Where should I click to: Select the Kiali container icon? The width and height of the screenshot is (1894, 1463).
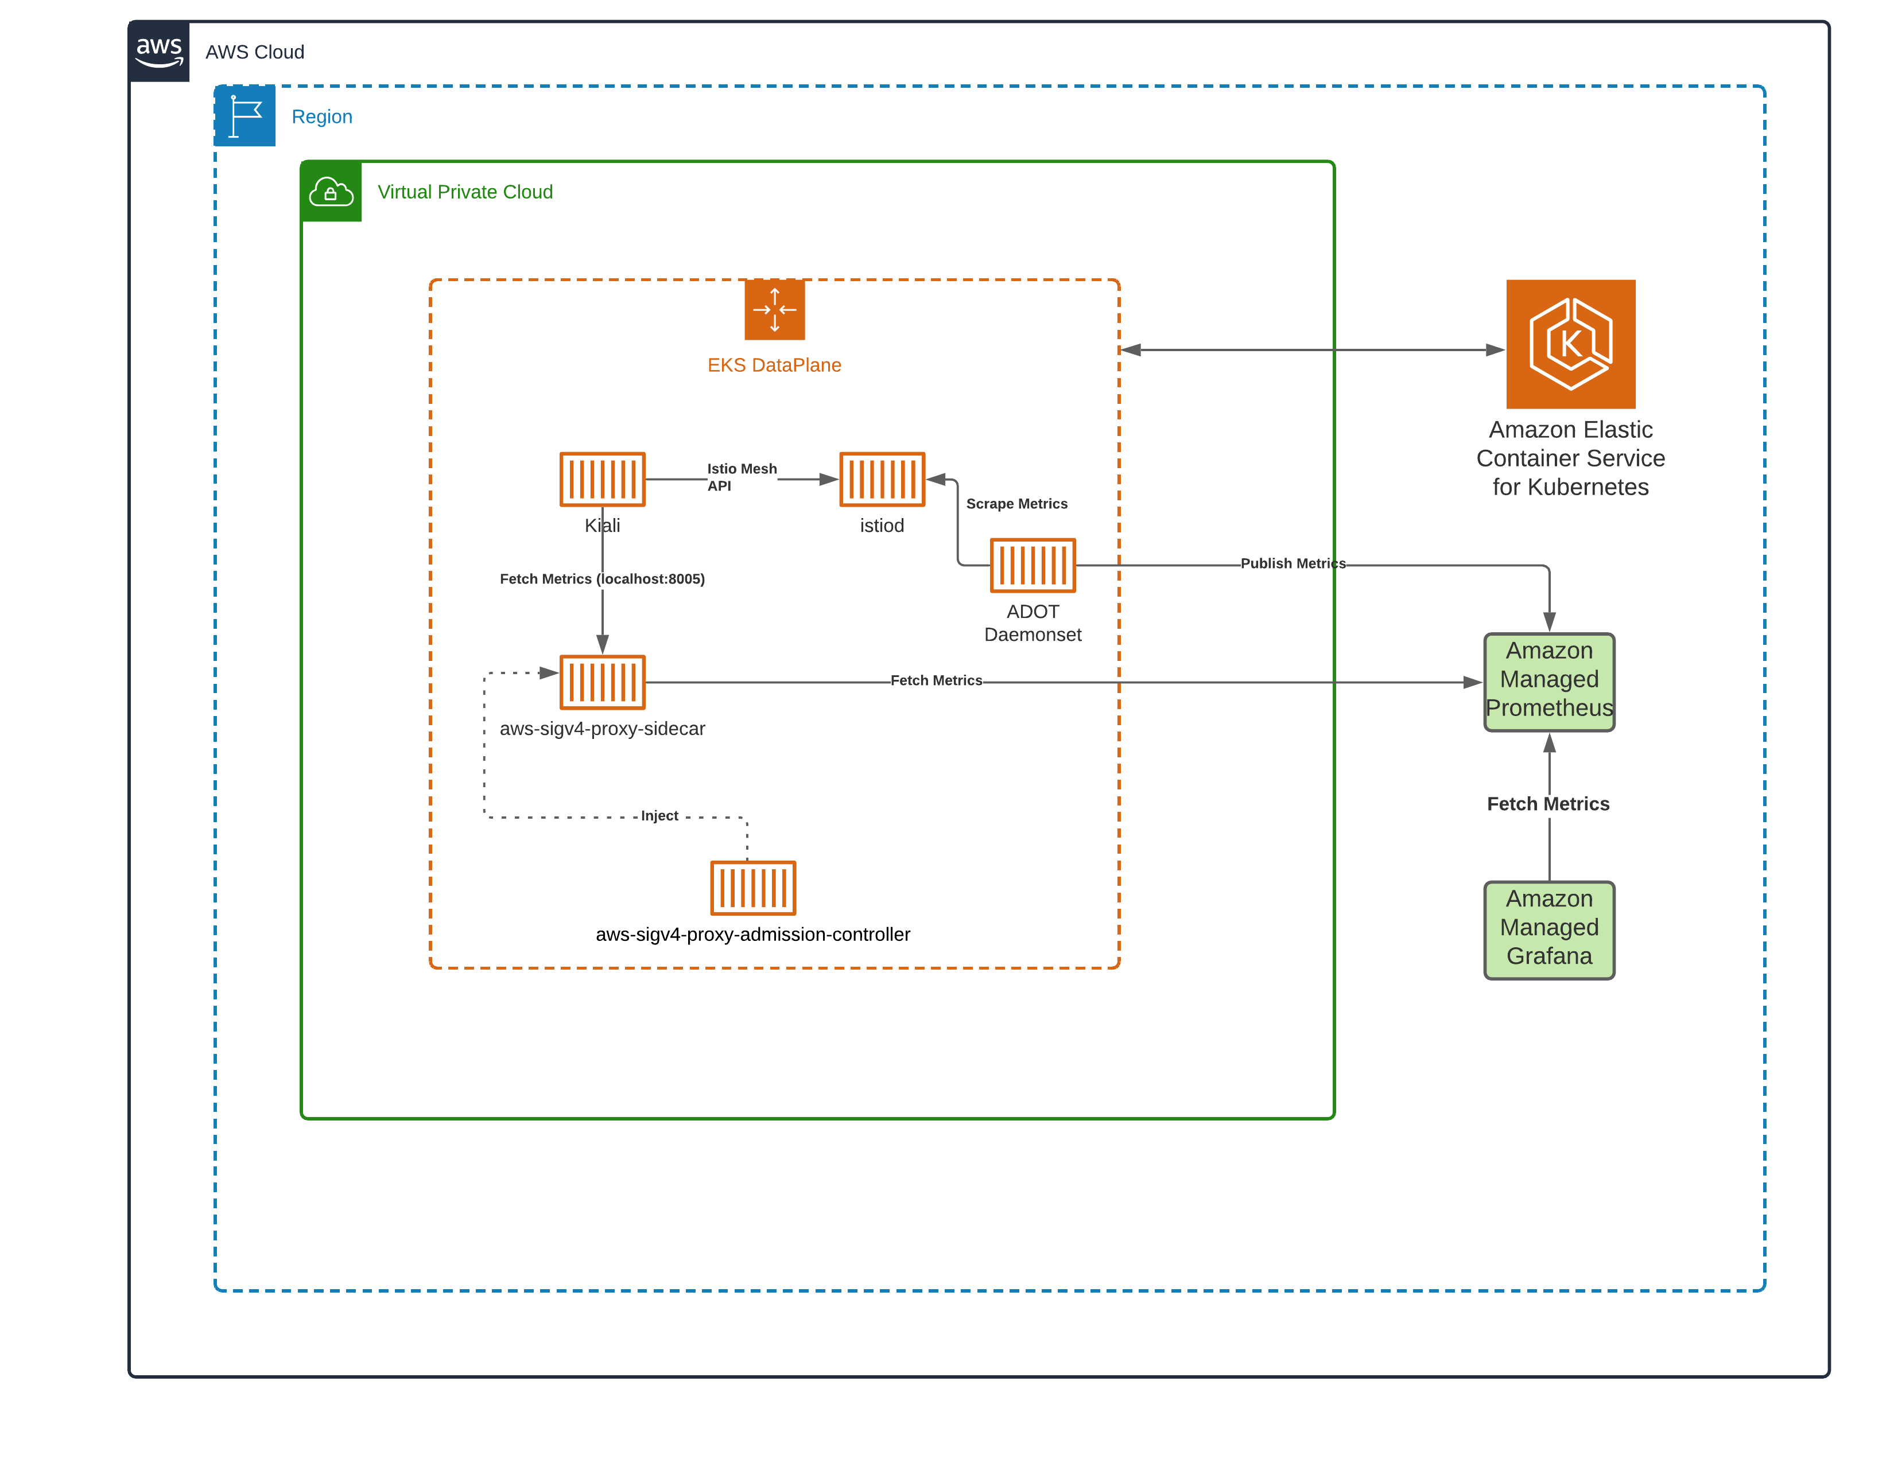click(603, 479)
